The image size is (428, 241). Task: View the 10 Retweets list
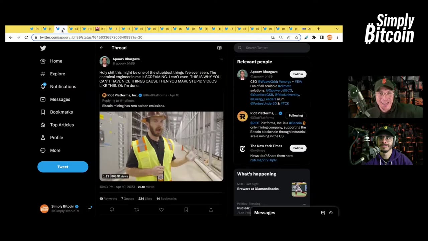[x=108, y=198]
